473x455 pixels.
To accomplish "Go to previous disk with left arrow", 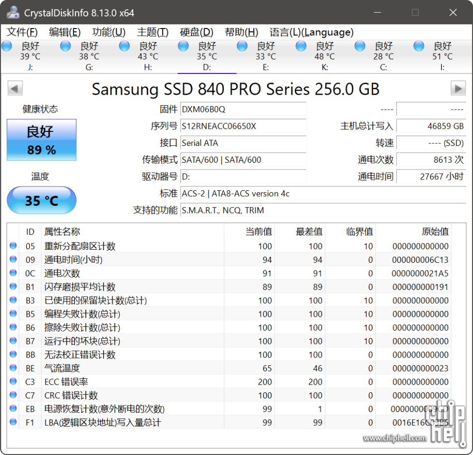I will [15, 88].
